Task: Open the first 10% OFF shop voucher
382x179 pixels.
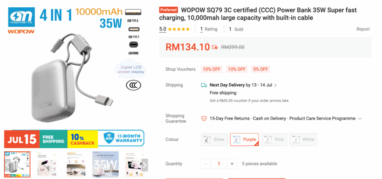Action: pos(212,69)
